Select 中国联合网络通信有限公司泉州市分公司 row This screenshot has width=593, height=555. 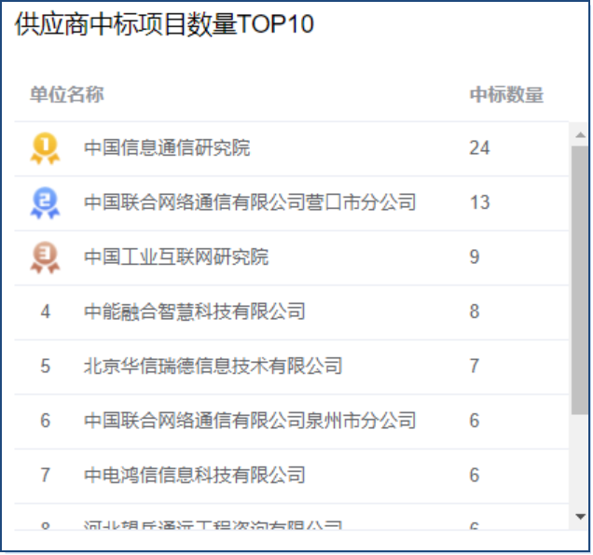[x=291, y=422]
